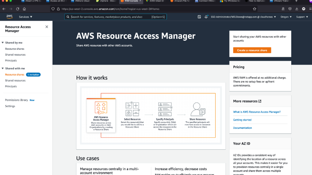Screen dimensions: 312x175
Task: Open the new browser tab plus icon
Action: point(296,1)
